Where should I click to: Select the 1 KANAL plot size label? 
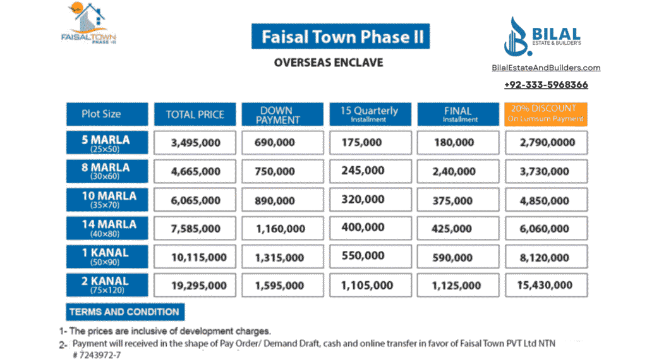point(107,257)
